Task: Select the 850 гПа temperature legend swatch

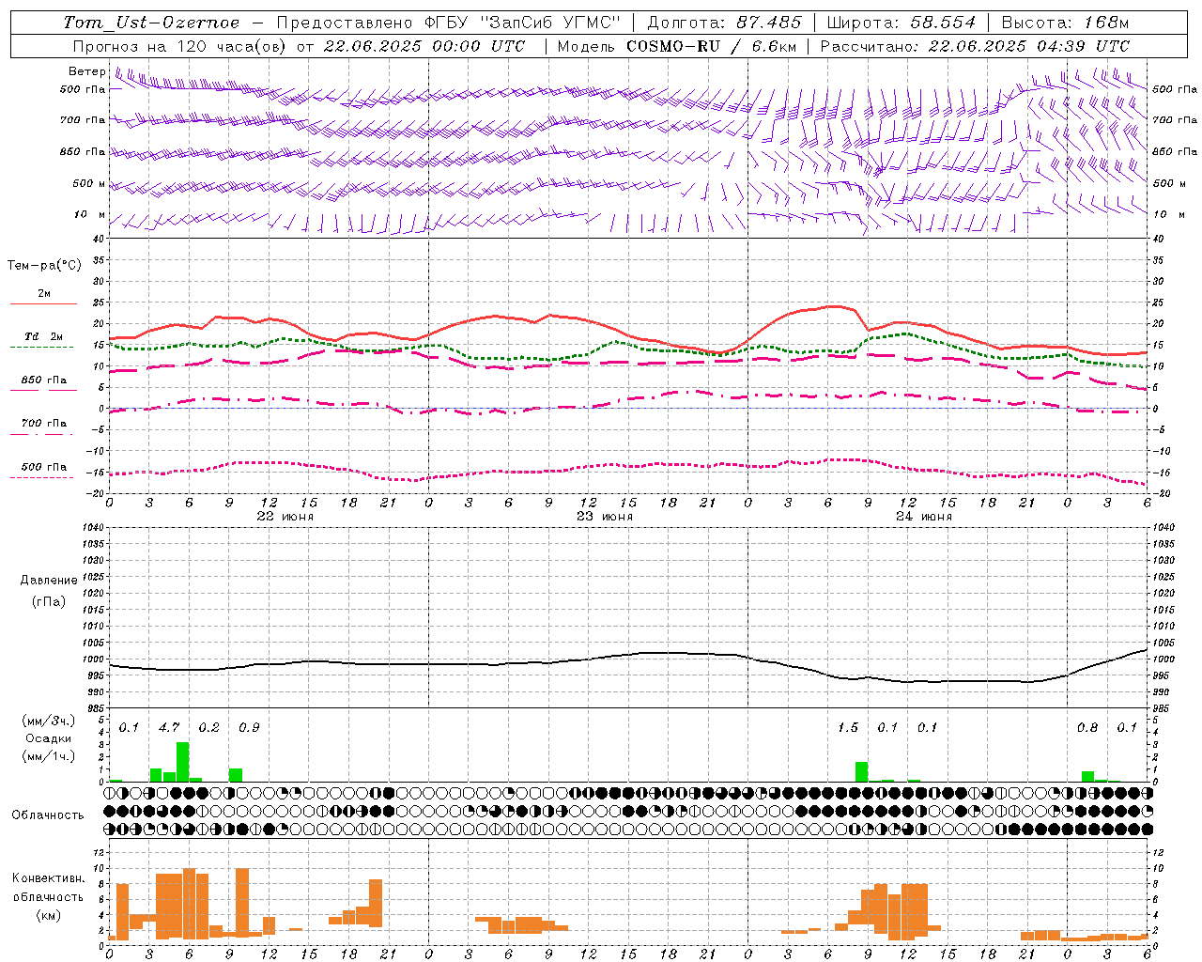Action: point(43,390)
